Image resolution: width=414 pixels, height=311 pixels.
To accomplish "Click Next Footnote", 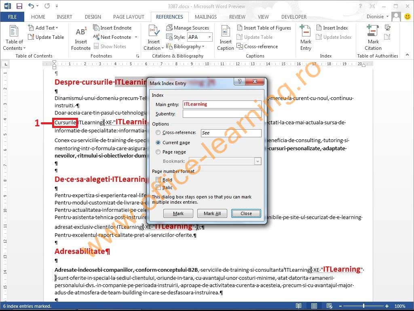I will tap(112, 37).
